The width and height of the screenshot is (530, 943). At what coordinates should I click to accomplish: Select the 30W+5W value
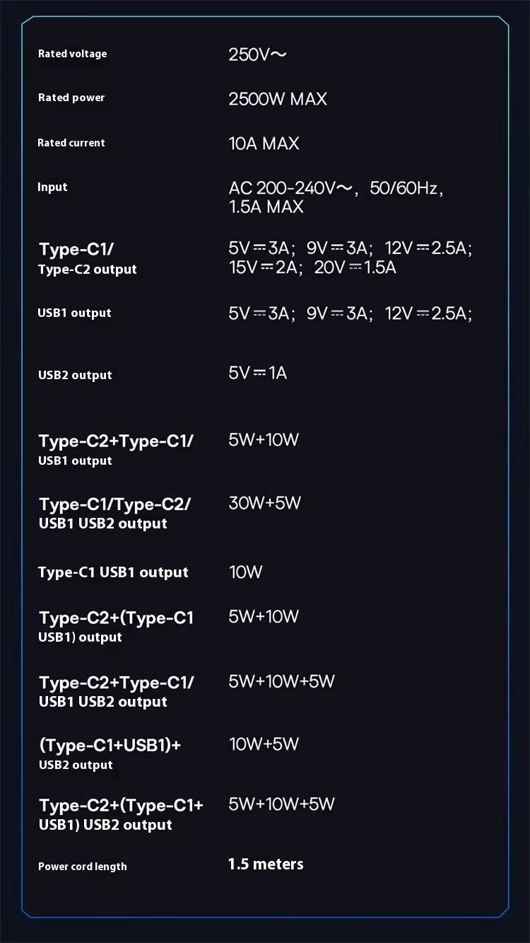point(264,503)
